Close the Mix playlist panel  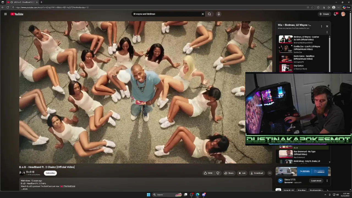point(327,26)
